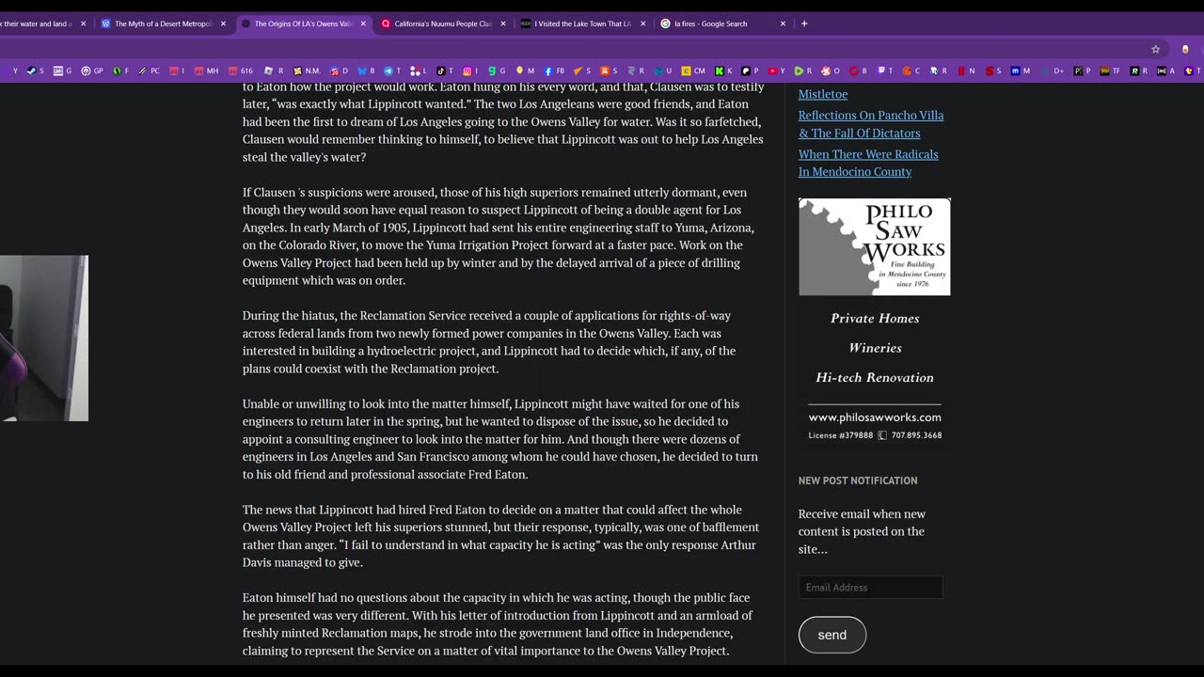Open the Telegram bookmark
The width and height of the screenshot is (1204, 677).
point(392,71)
